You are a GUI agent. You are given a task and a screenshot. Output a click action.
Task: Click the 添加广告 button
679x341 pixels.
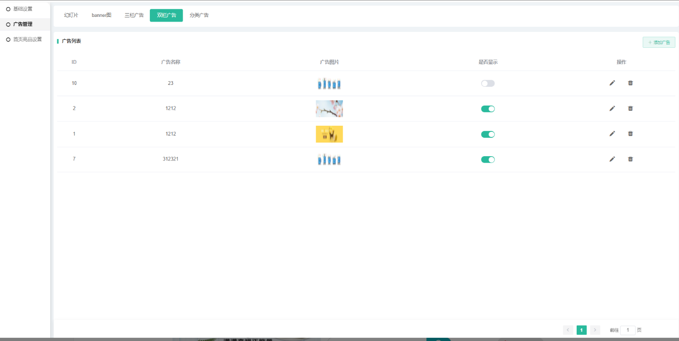(x=659, y=43)
